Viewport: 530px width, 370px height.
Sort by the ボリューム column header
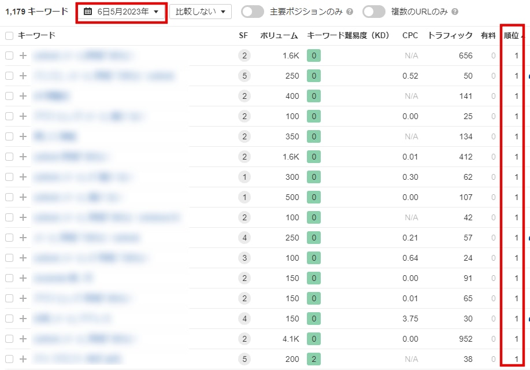279,35
